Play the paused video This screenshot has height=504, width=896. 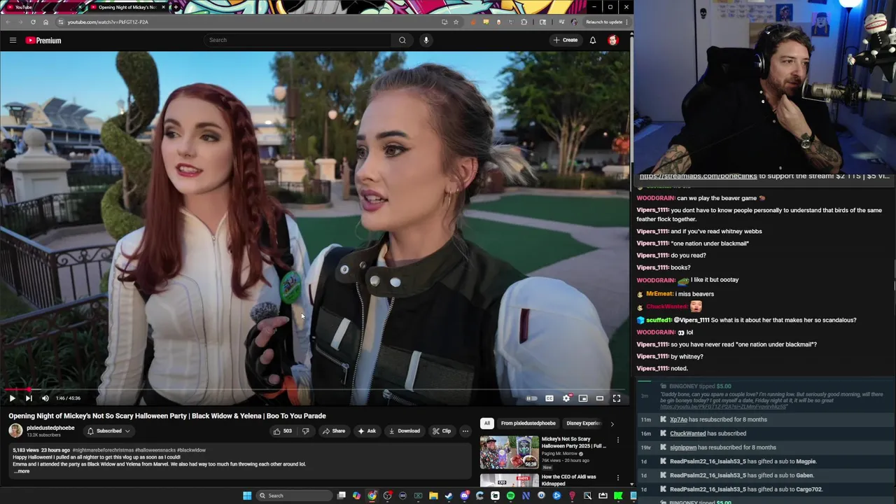click(x=12, y=398)
